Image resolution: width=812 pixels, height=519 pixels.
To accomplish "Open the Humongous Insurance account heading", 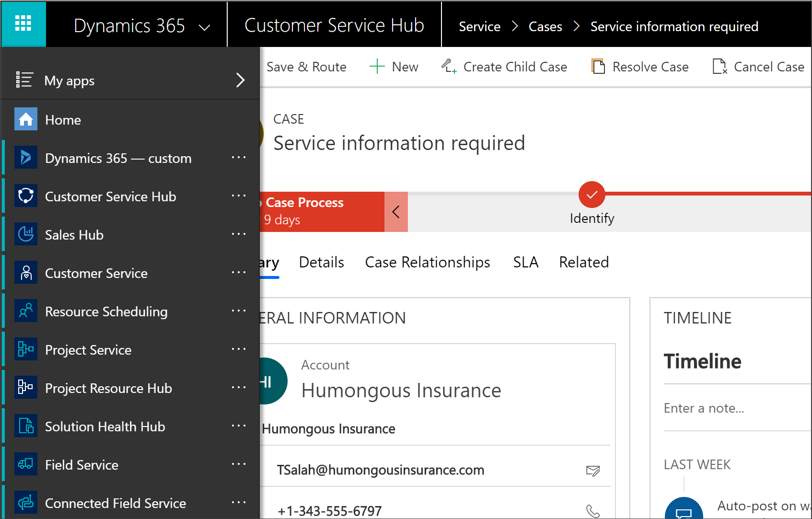I will [x=401, y=391].
